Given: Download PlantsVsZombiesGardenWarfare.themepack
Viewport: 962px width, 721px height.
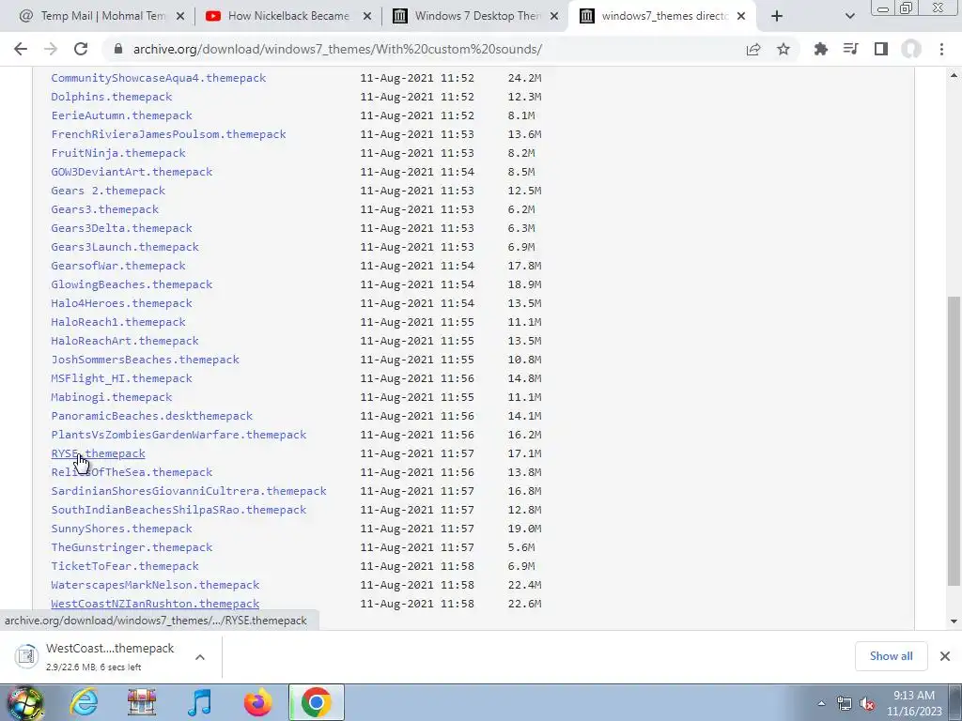Looking at the screenshot, I should (x=178, y=435).
